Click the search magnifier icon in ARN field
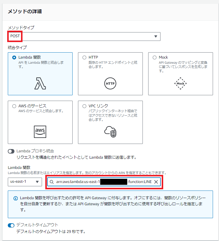Image resolution: width=219 pixels, height=241 pixels. pos(52,182)
